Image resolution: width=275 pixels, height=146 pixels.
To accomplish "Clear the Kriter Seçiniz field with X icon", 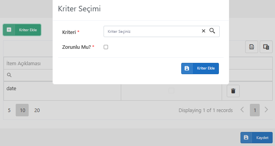I will coord(204,31).
